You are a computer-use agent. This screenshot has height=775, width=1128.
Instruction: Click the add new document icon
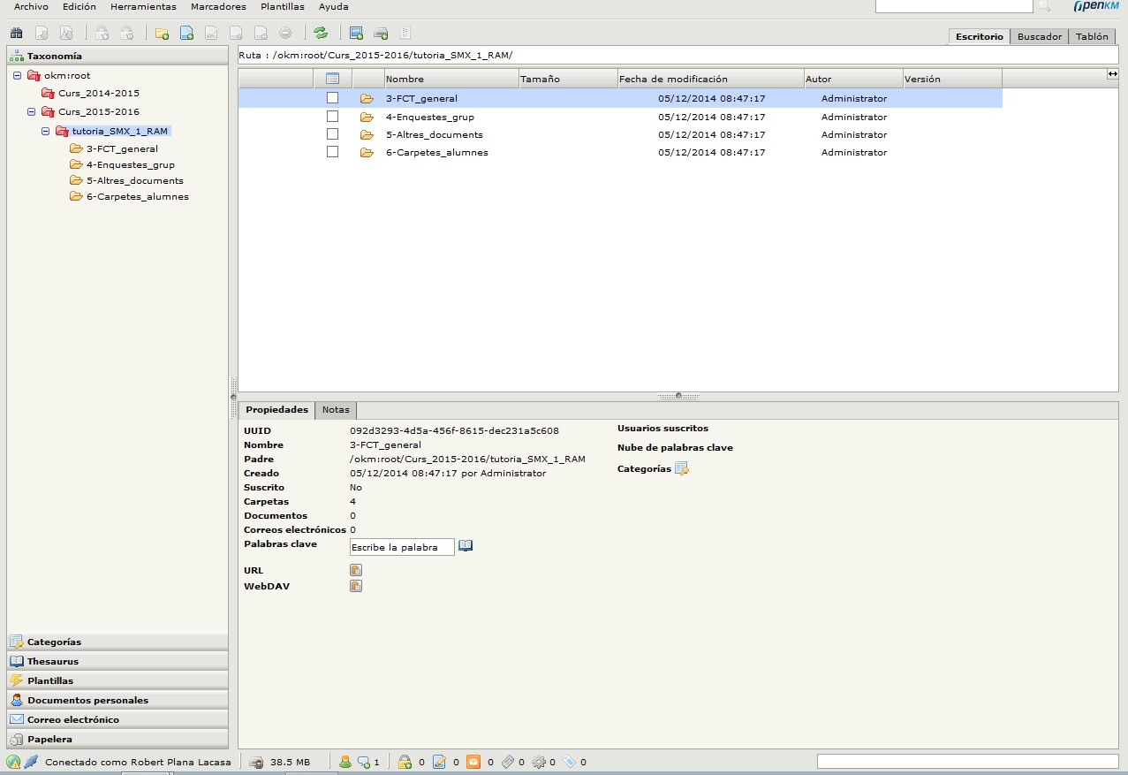coord(186,34)
